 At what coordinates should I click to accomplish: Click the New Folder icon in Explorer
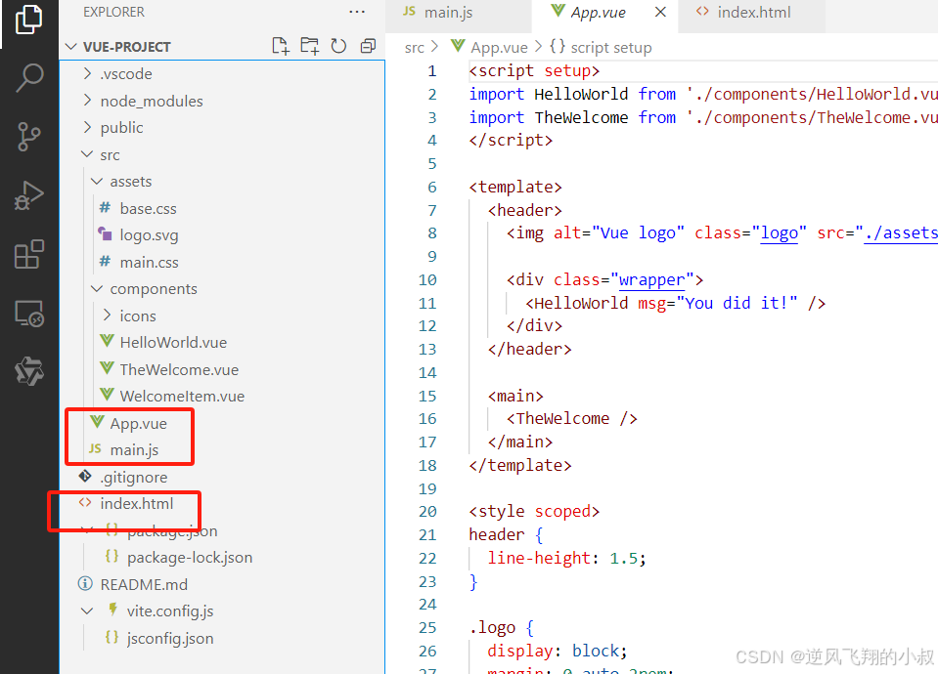click(310, 46)
